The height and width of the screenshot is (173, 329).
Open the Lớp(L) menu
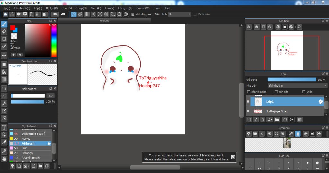point(38,8)
